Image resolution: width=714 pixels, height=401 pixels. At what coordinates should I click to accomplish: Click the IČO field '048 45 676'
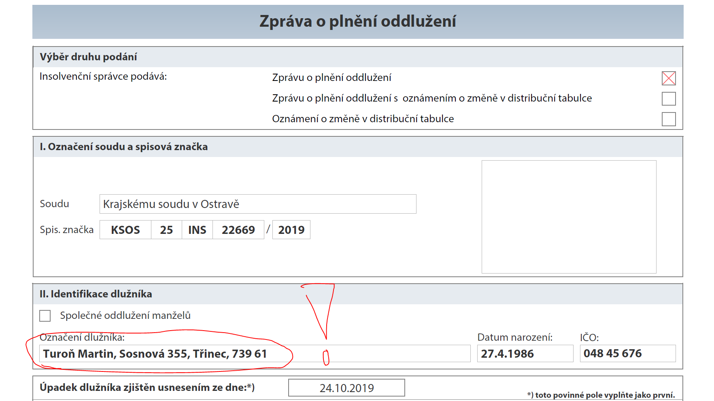(628, 354)
